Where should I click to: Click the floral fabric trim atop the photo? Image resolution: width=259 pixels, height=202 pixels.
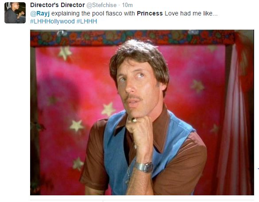click(132, 38)
